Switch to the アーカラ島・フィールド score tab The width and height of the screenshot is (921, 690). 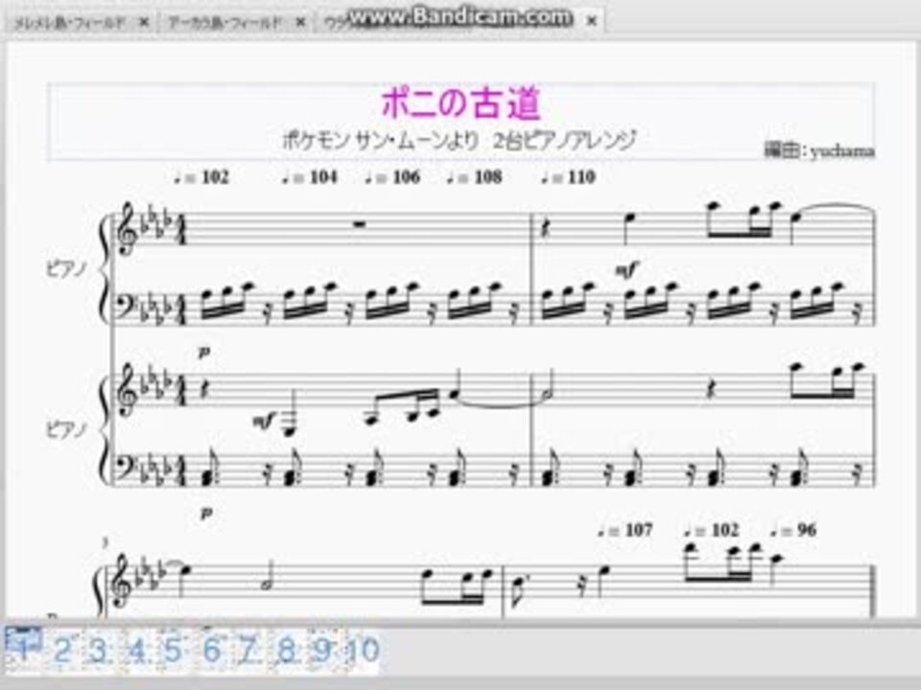pyautogui.click(x=224, y=23)
